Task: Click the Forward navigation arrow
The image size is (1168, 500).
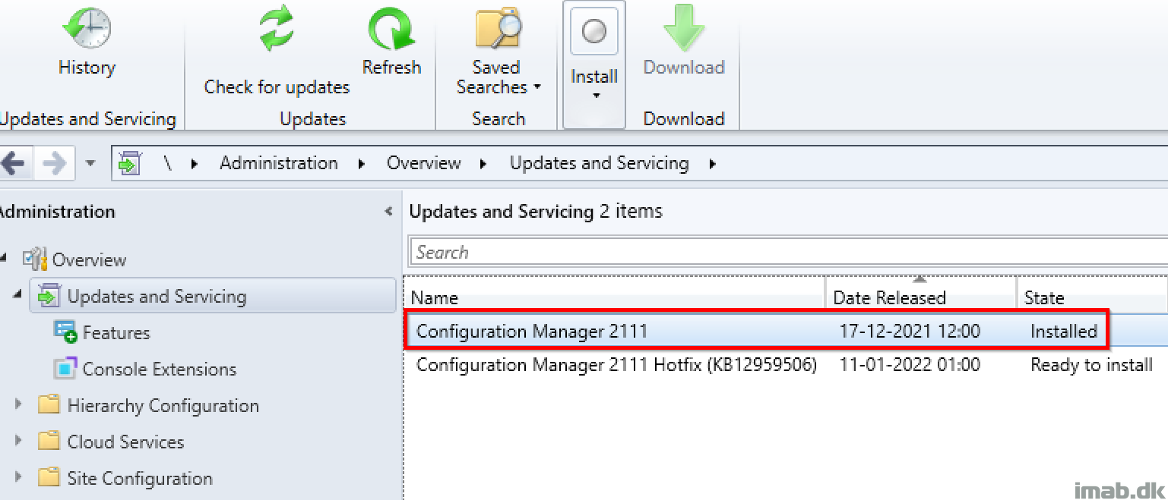Action: 55,163
